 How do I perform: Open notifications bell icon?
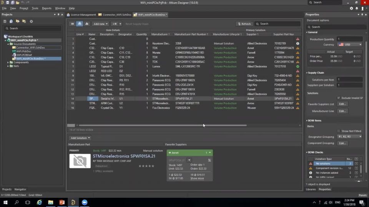click(x=357, y=8)
